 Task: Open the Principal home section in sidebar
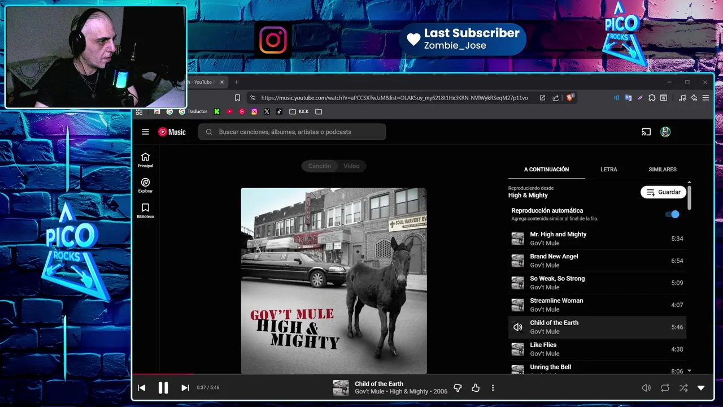(145, 160)
